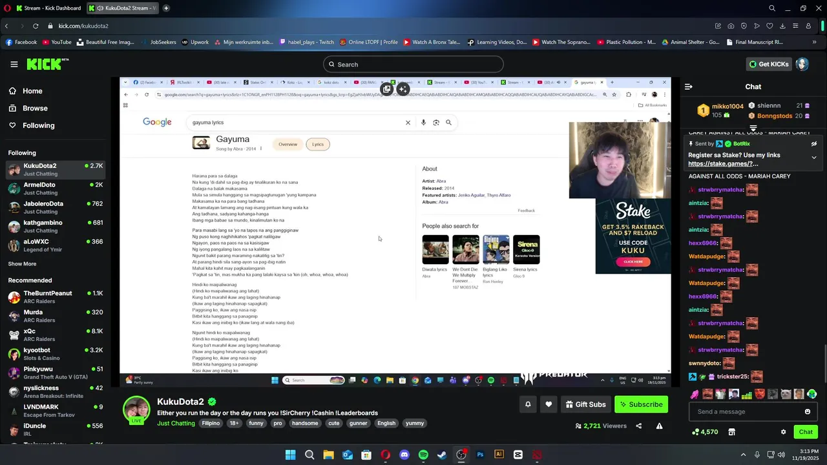The width and height of the screenshot is (827, 465).
Task: Open Discord from the taskbar
Action: tap(404, 455)
